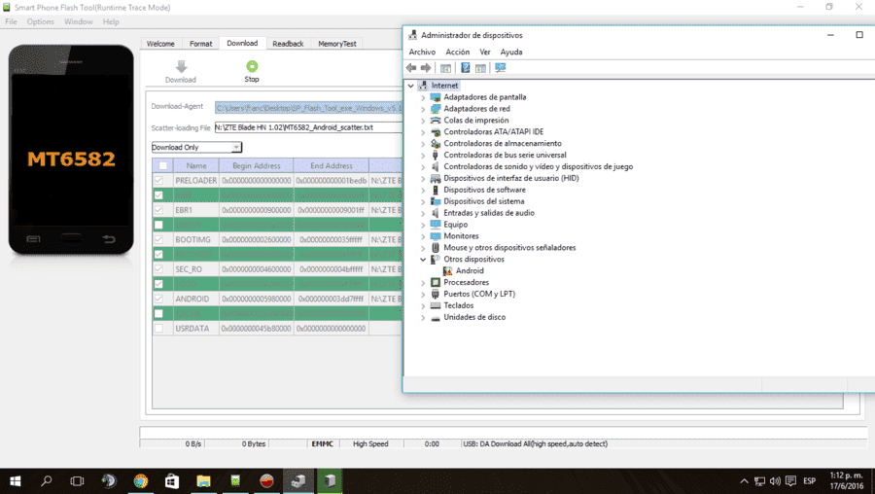Click the Teclados keyboard icon
This screenshot has width=875, height=494.
click(x=436, y=305)
